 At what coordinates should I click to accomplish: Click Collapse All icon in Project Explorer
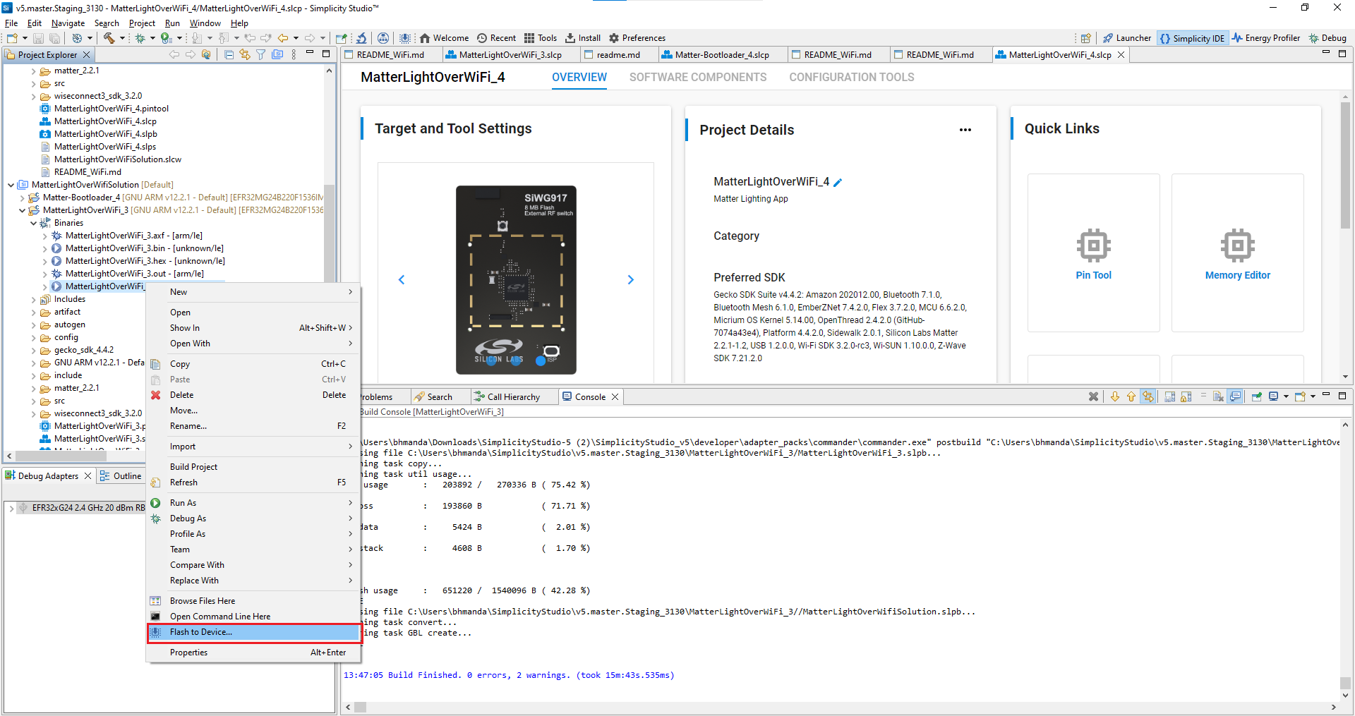tap(229, 55)
